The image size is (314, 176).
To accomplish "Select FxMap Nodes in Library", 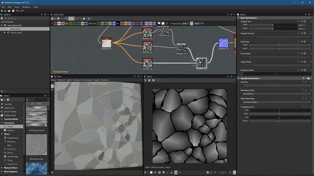I will coord(10,115).
